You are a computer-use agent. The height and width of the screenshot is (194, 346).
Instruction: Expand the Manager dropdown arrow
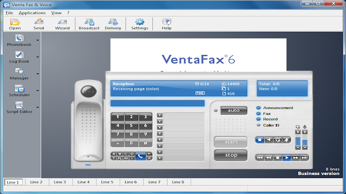click(38, 74)
